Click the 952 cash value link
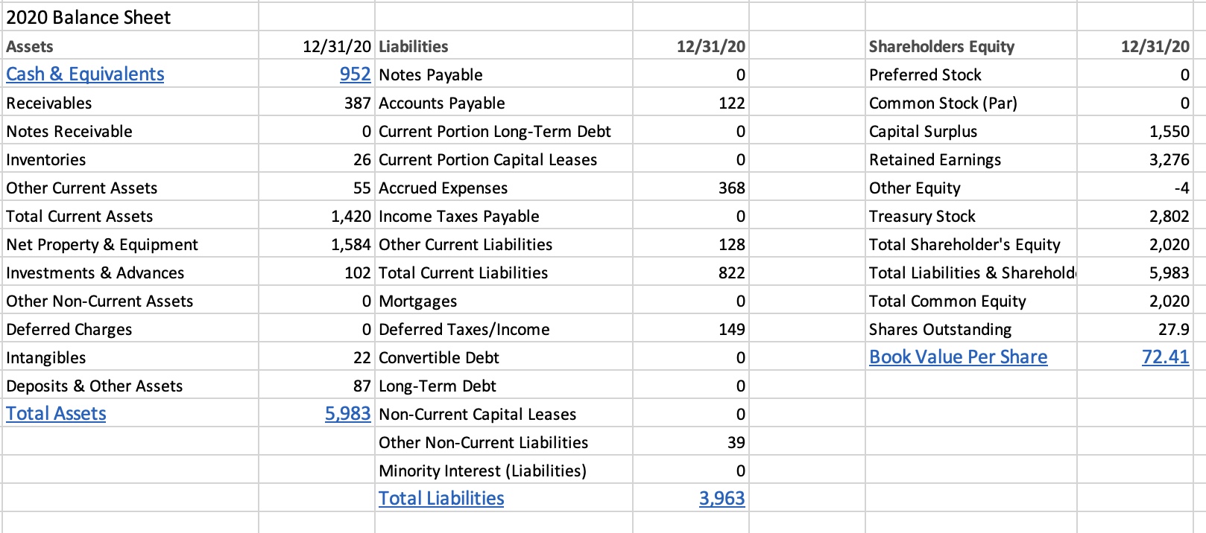 (x=355, y=74)
